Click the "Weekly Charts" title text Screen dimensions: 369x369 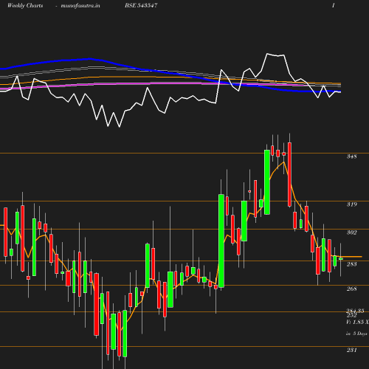(25, 5)
